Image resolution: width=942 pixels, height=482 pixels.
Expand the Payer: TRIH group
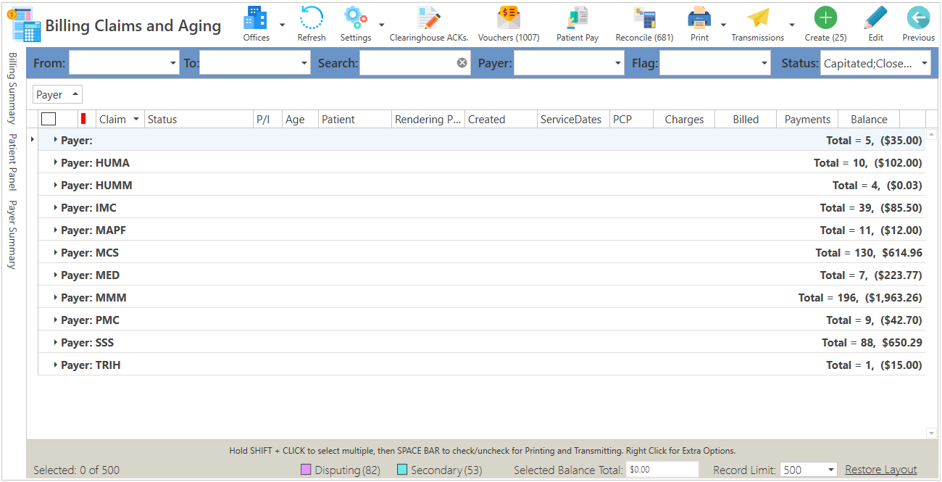(x=56, y=365)
